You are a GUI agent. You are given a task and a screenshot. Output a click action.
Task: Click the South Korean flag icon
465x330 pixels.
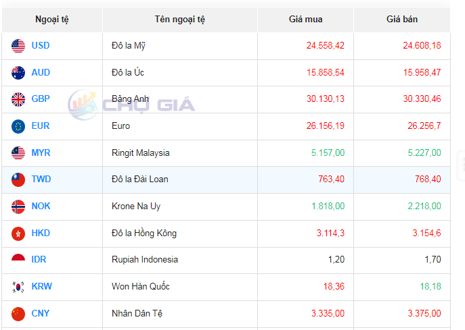(x=18, y=287)
